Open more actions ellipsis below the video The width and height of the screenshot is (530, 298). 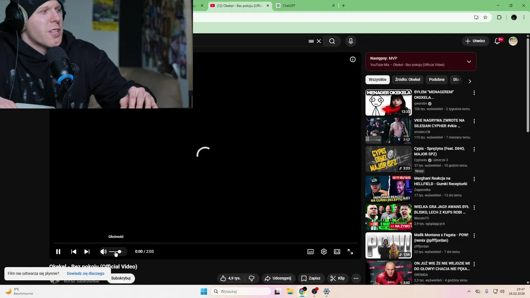coord(356,278)
